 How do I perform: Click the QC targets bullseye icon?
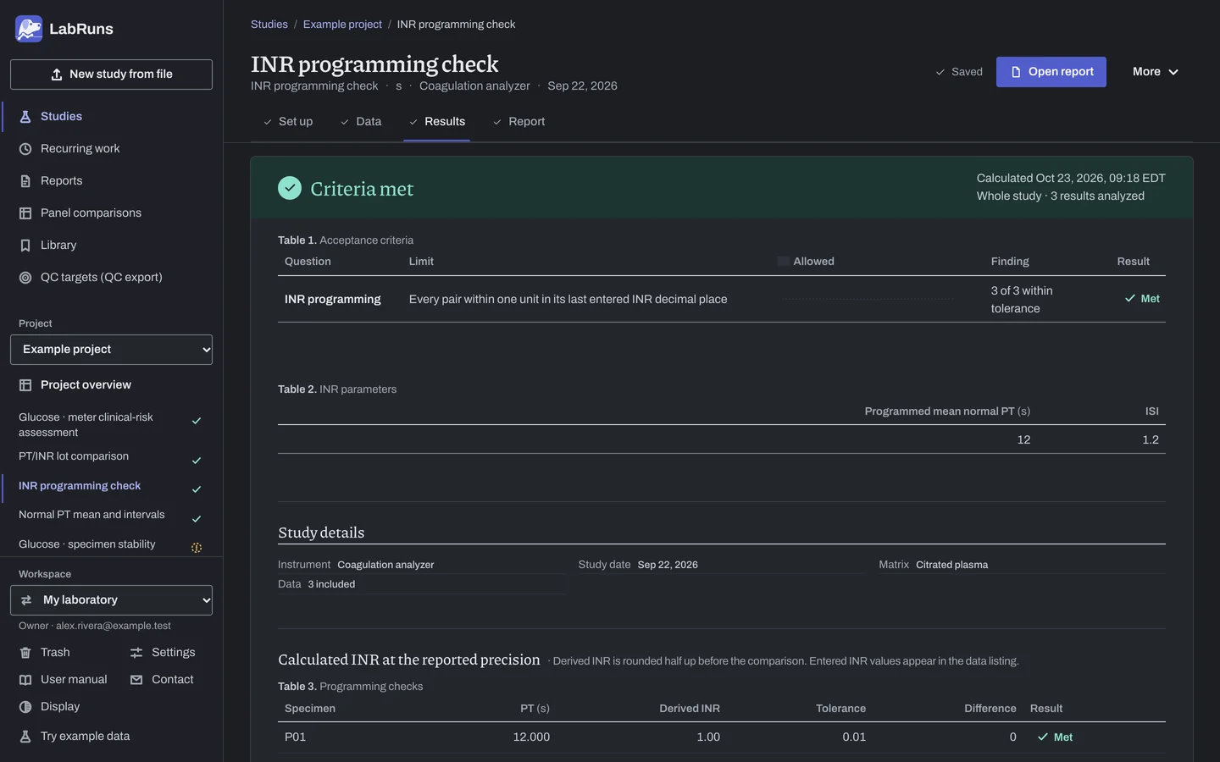click(x=25, y=278)
